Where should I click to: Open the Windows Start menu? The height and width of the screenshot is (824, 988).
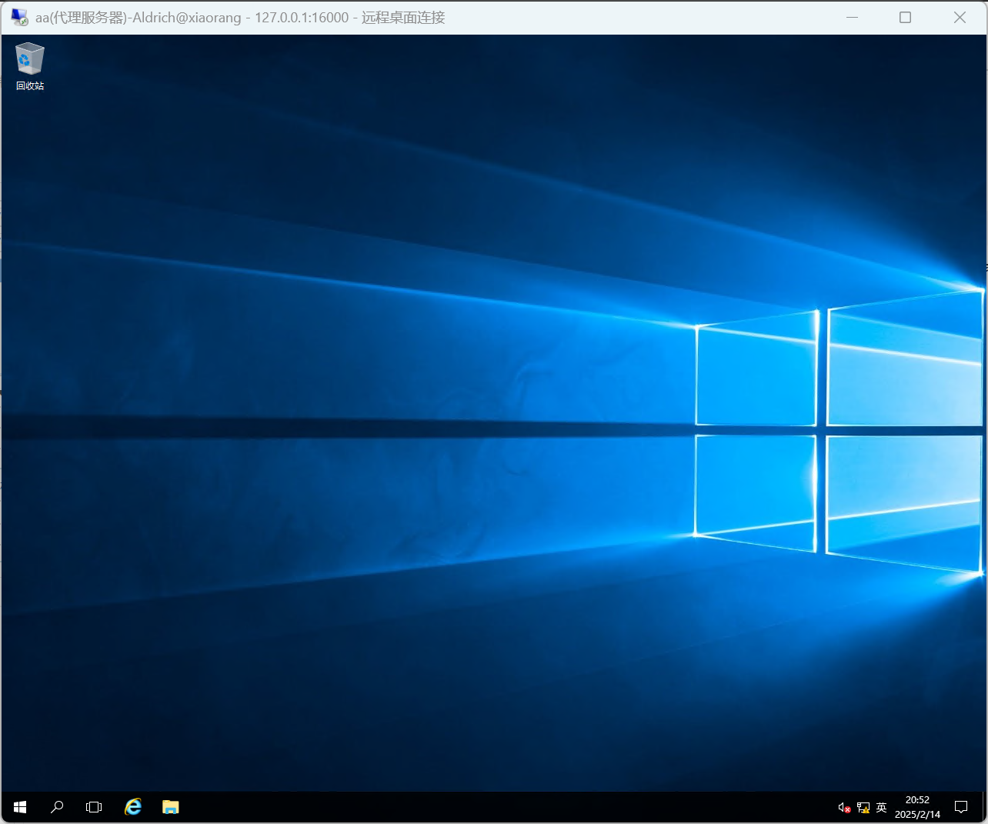(20, 807)
